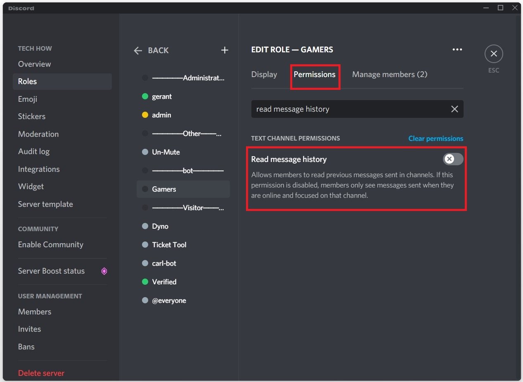The width and height of the screenshot is (523, 382).
Task: Switch to the Display tab
Action: coord(264,75)
